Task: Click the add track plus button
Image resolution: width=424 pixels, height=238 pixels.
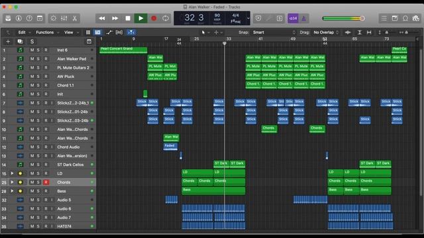Action: [x=8, y=41]
